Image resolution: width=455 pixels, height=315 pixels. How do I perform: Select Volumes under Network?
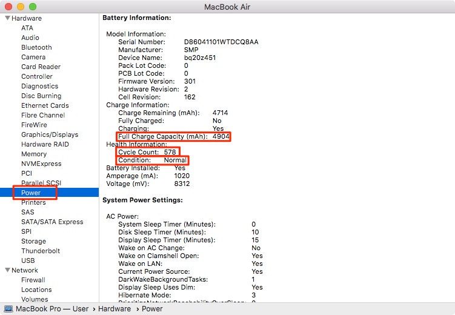coord(35,299)
